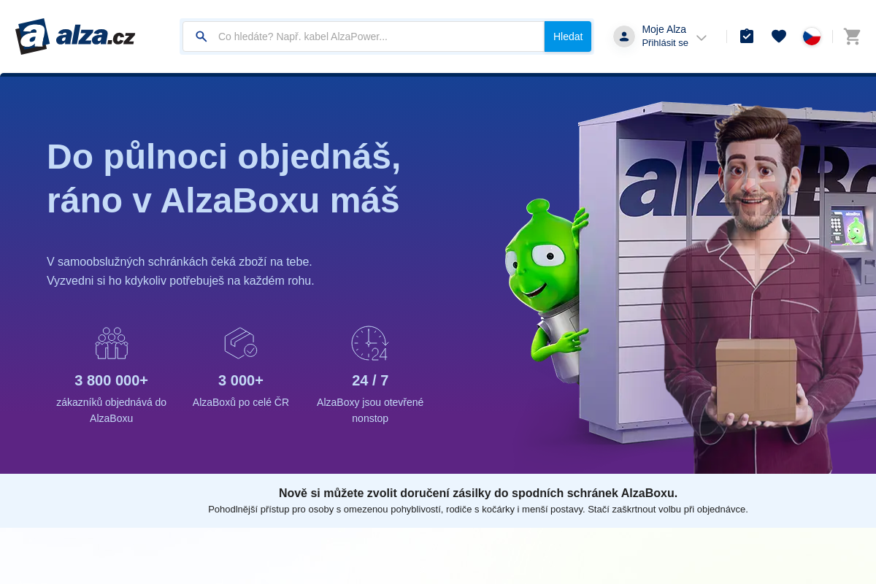Screen dimensions: 876x584
Task: Click text "Vyzvedni si ho kdykoliv potřebuješ na každém rohu."
Action: [180, 280]
